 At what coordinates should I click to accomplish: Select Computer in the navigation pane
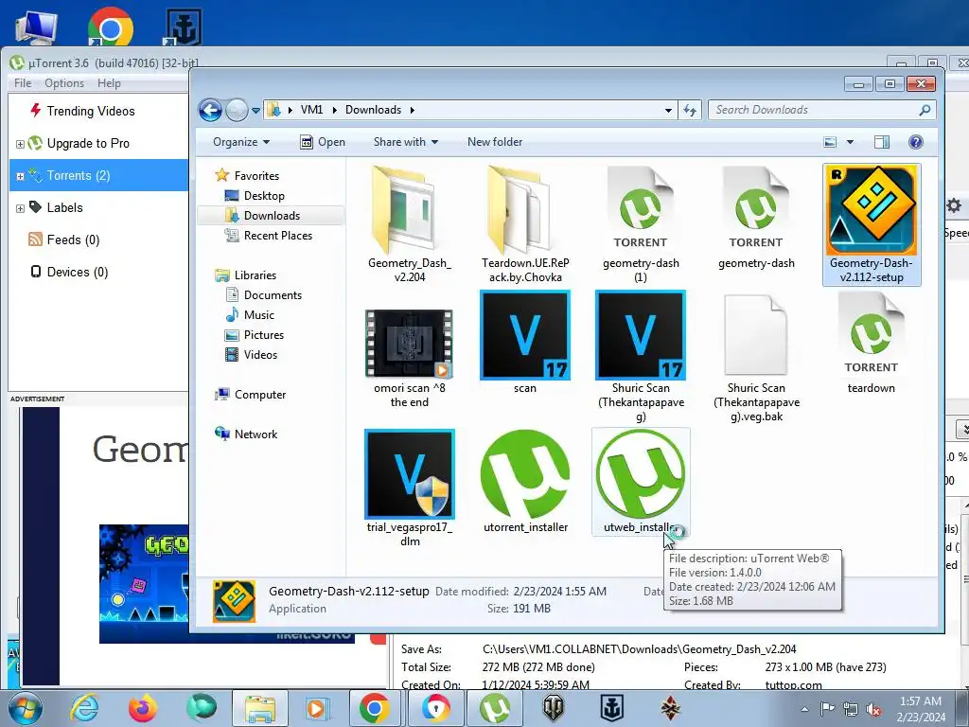click(259, 395)
